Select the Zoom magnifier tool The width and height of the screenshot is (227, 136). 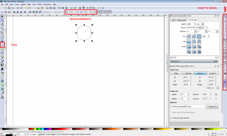pyautogui.click(x=2, y=28)
